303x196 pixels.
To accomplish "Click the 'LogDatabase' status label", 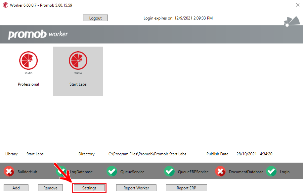I will (81, 172).
